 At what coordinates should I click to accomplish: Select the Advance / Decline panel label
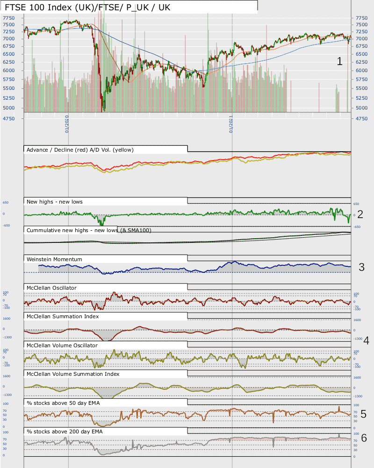(x=80, y=150)
